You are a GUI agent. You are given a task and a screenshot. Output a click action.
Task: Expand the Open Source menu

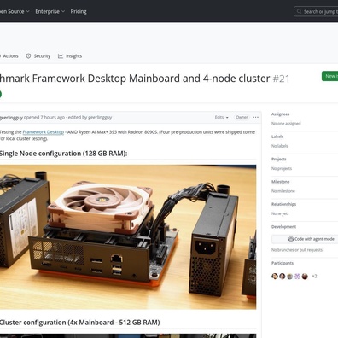pyautogui.click(x=15, y=11)
